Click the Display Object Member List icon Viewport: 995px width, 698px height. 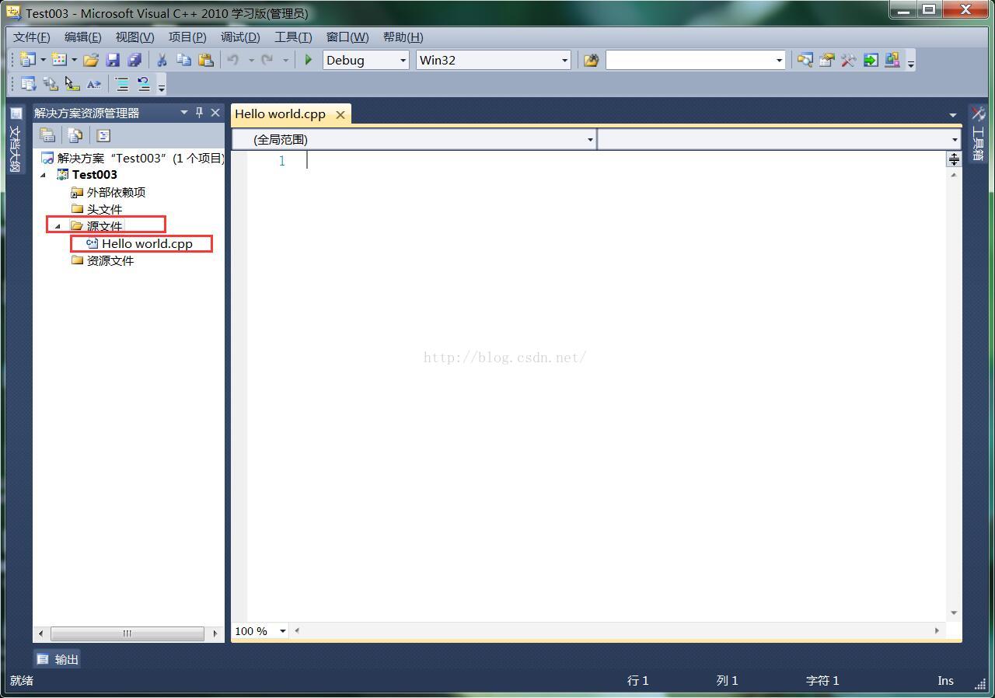click(x=28, y=84)
